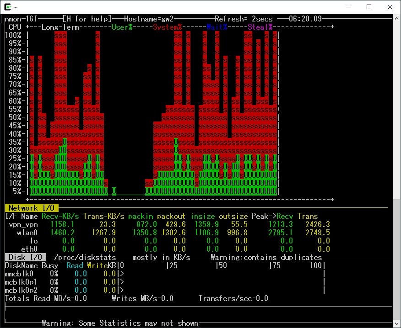Click wlan0 receive value 1460.2
Image resolution: width=401 pixels, height=328 pixels.
62,233
